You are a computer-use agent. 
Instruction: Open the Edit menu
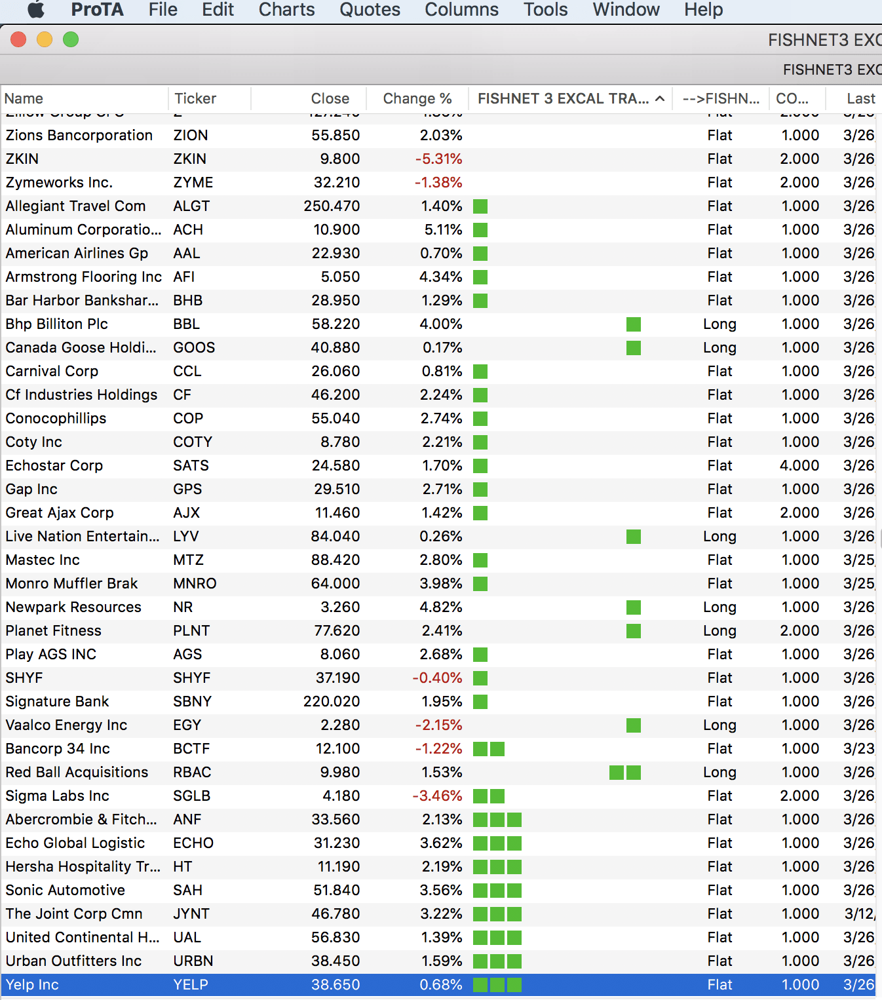tap(218, 10)
